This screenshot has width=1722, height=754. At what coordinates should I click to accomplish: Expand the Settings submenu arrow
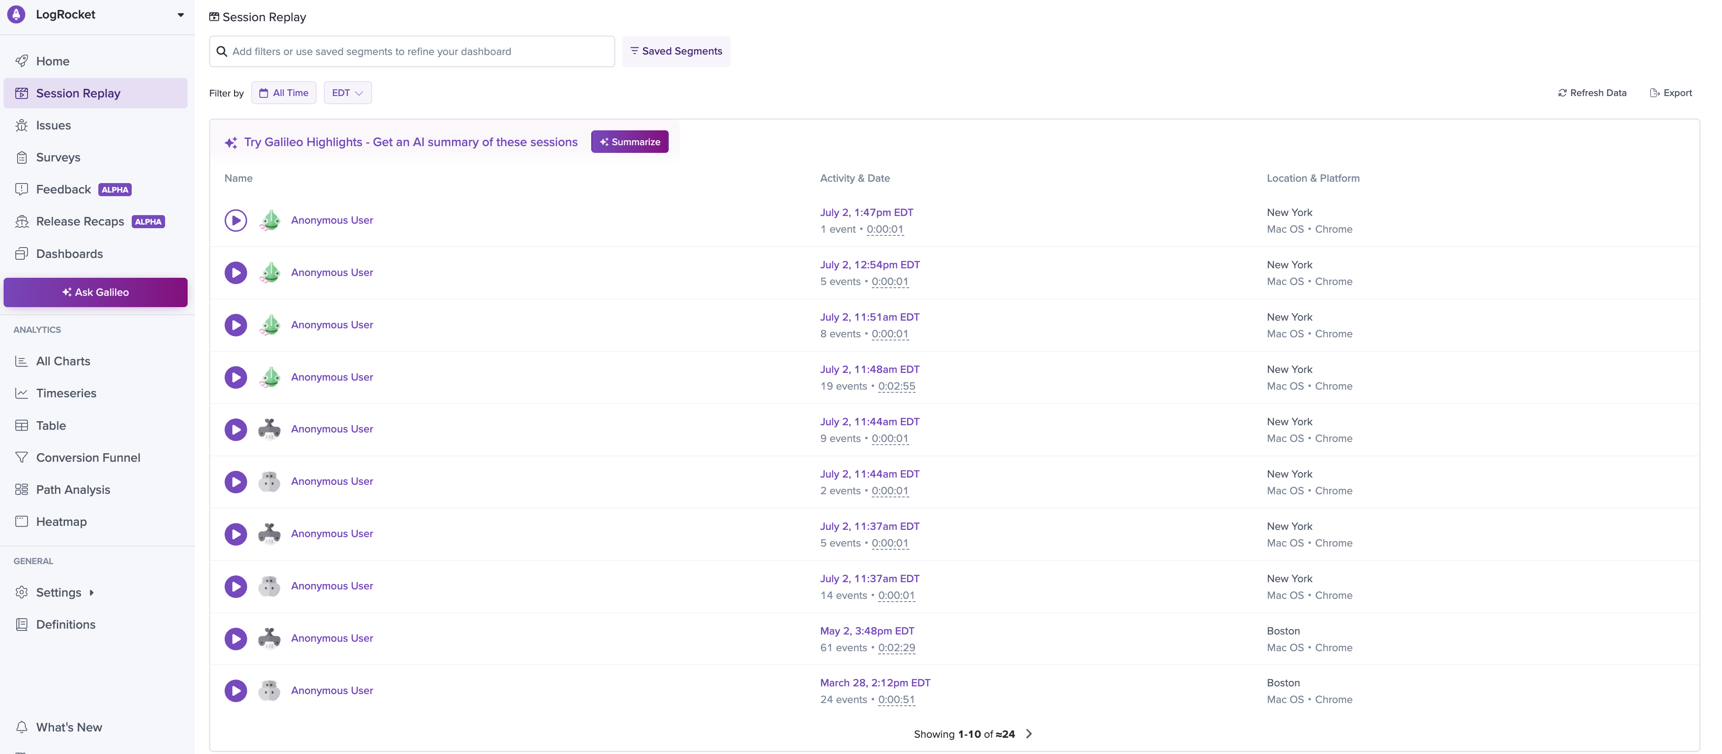(x=92, y=593)
